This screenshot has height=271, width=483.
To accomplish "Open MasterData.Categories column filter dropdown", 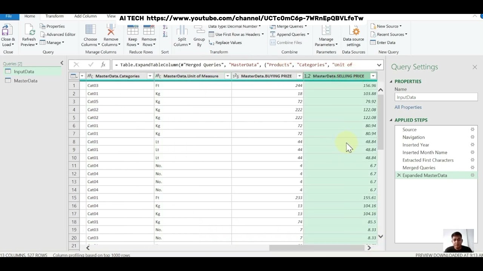I will pyautogui.click(x=150, y=76).
